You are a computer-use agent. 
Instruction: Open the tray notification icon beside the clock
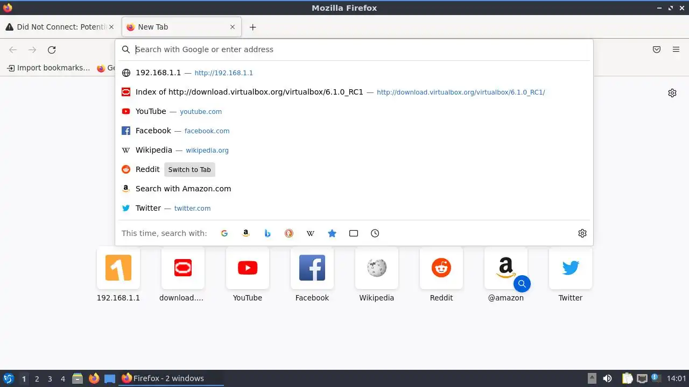click(656, 378)
